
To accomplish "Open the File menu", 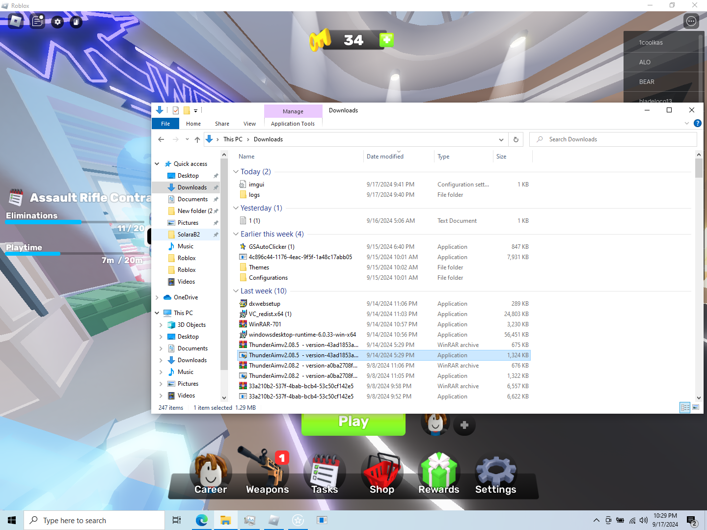I will tap(165, 124).
